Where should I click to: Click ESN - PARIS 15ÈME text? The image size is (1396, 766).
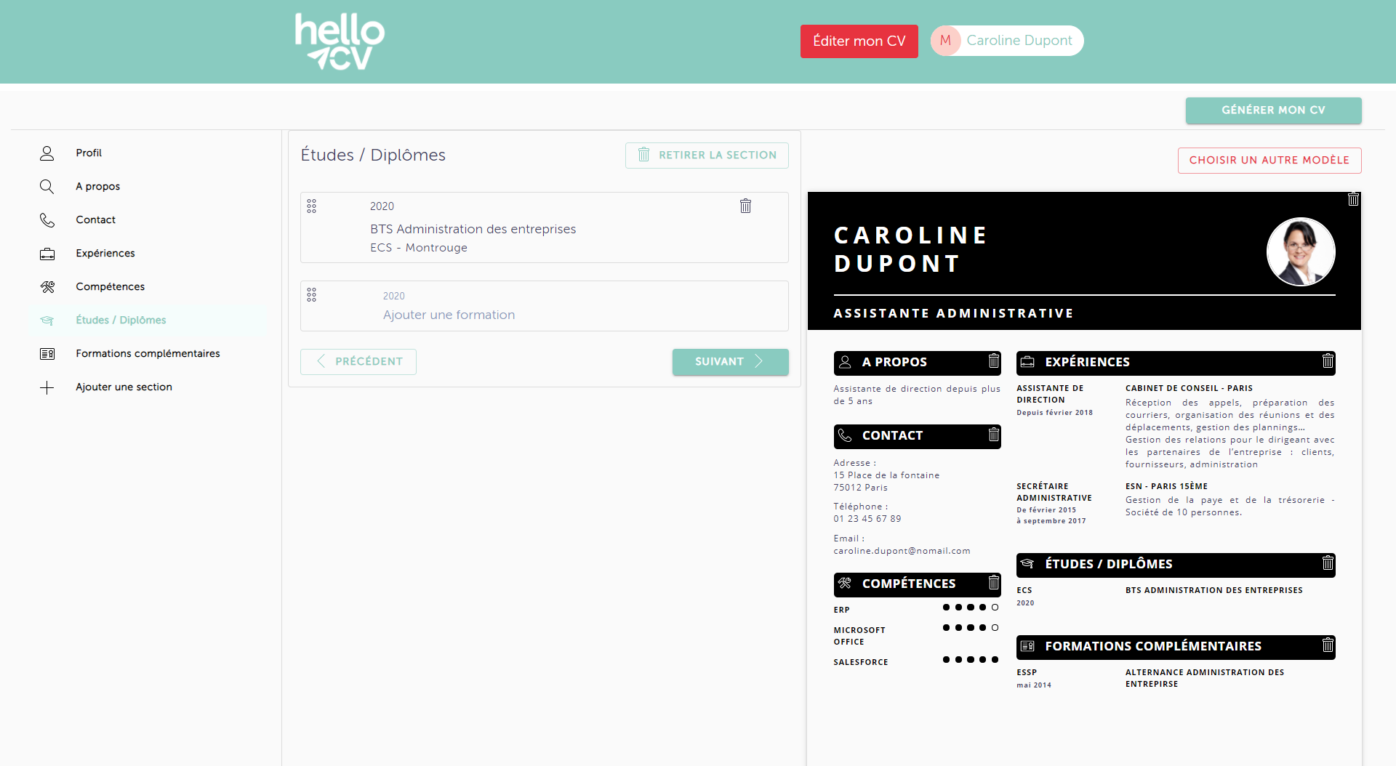click(x=1166, y=486)
